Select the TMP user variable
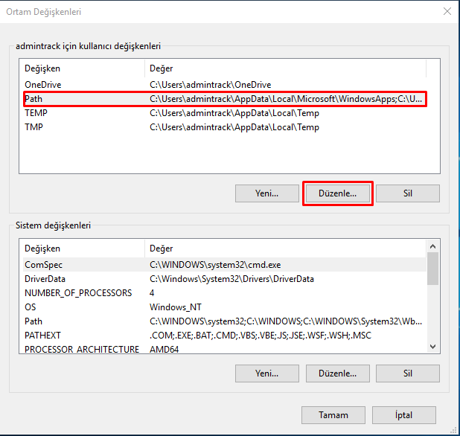460x436 pixels. coord(34,127)
